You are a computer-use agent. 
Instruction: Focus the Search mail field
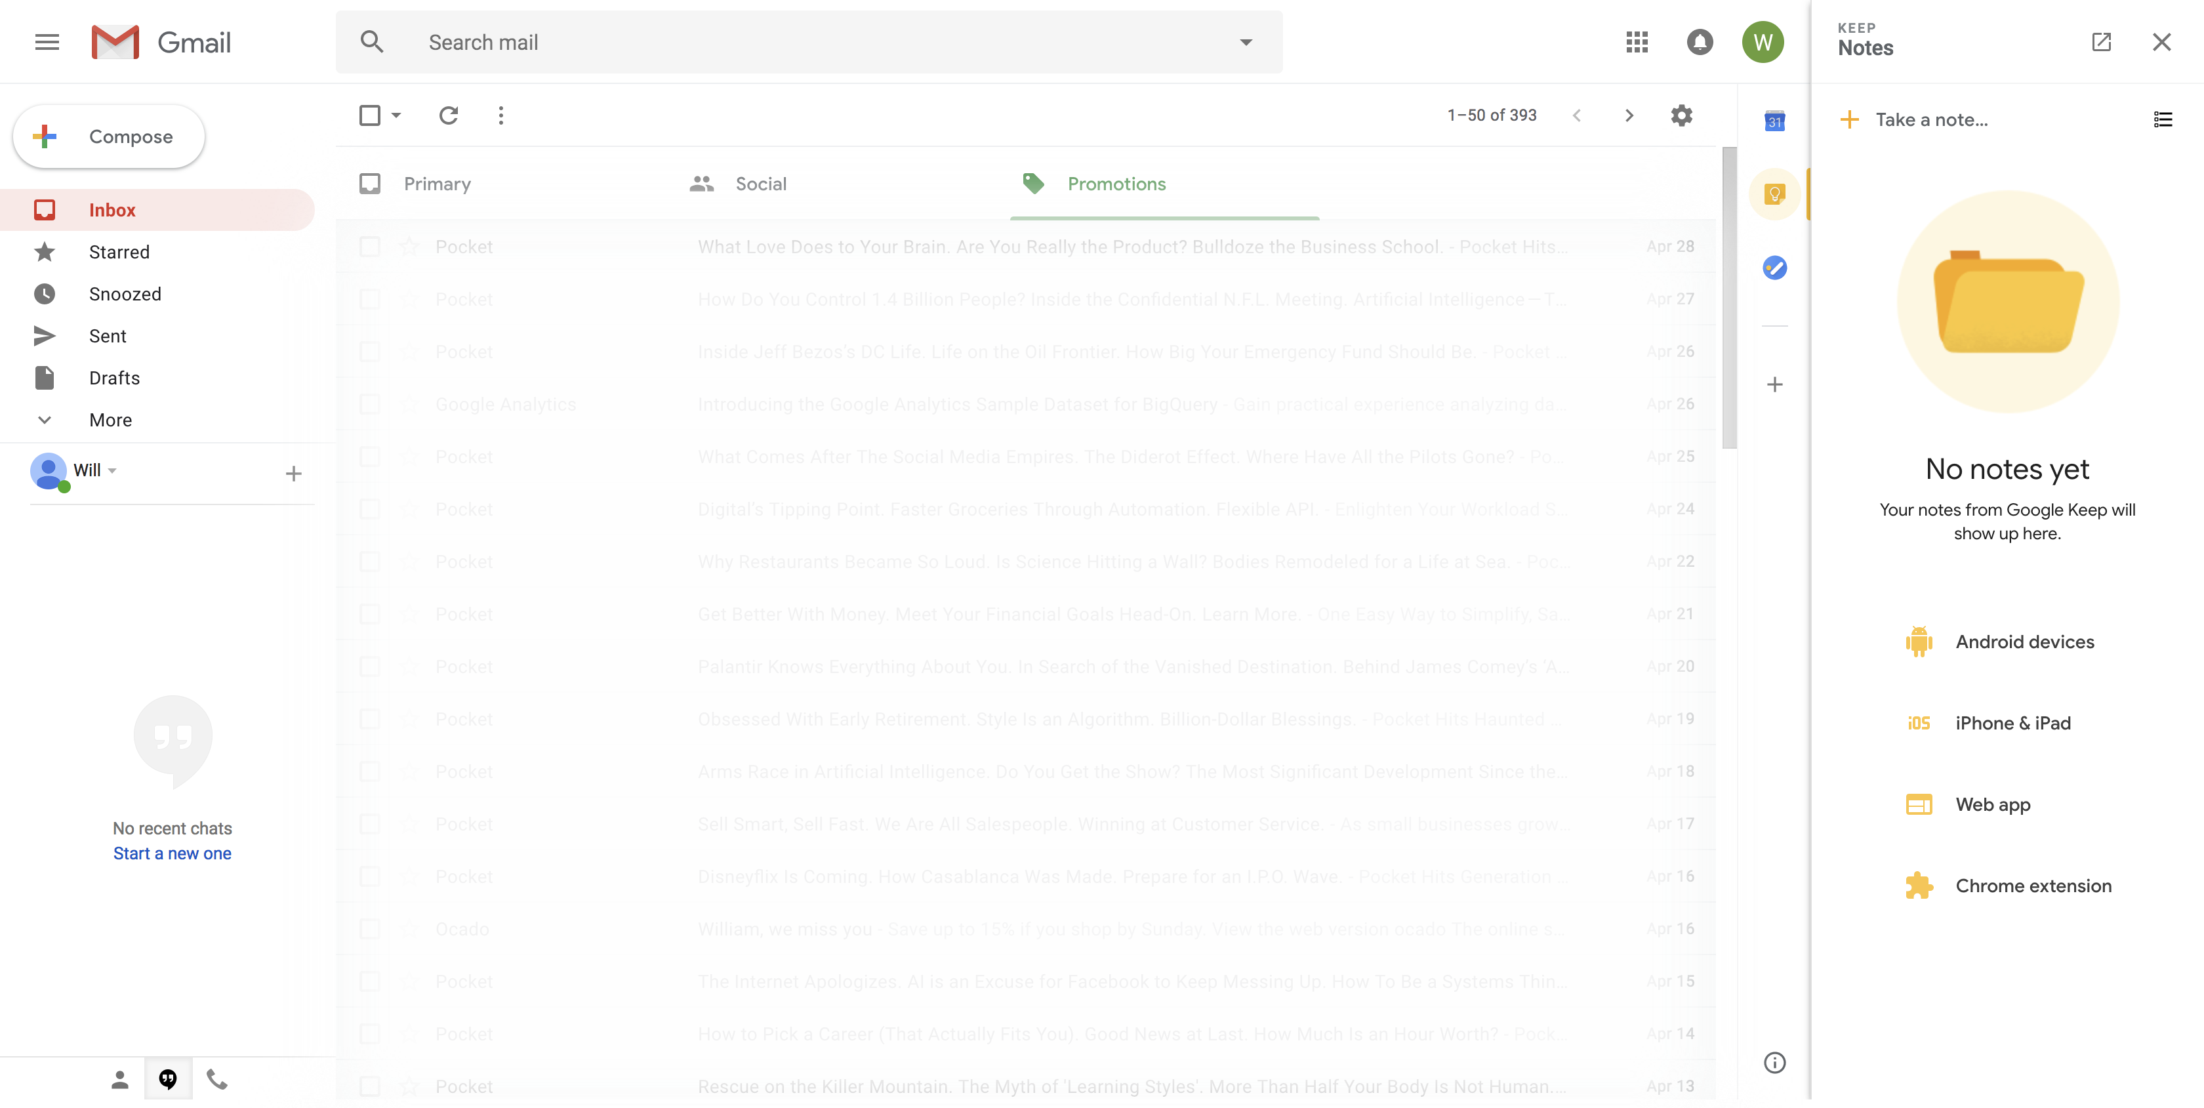click(809, 42)
